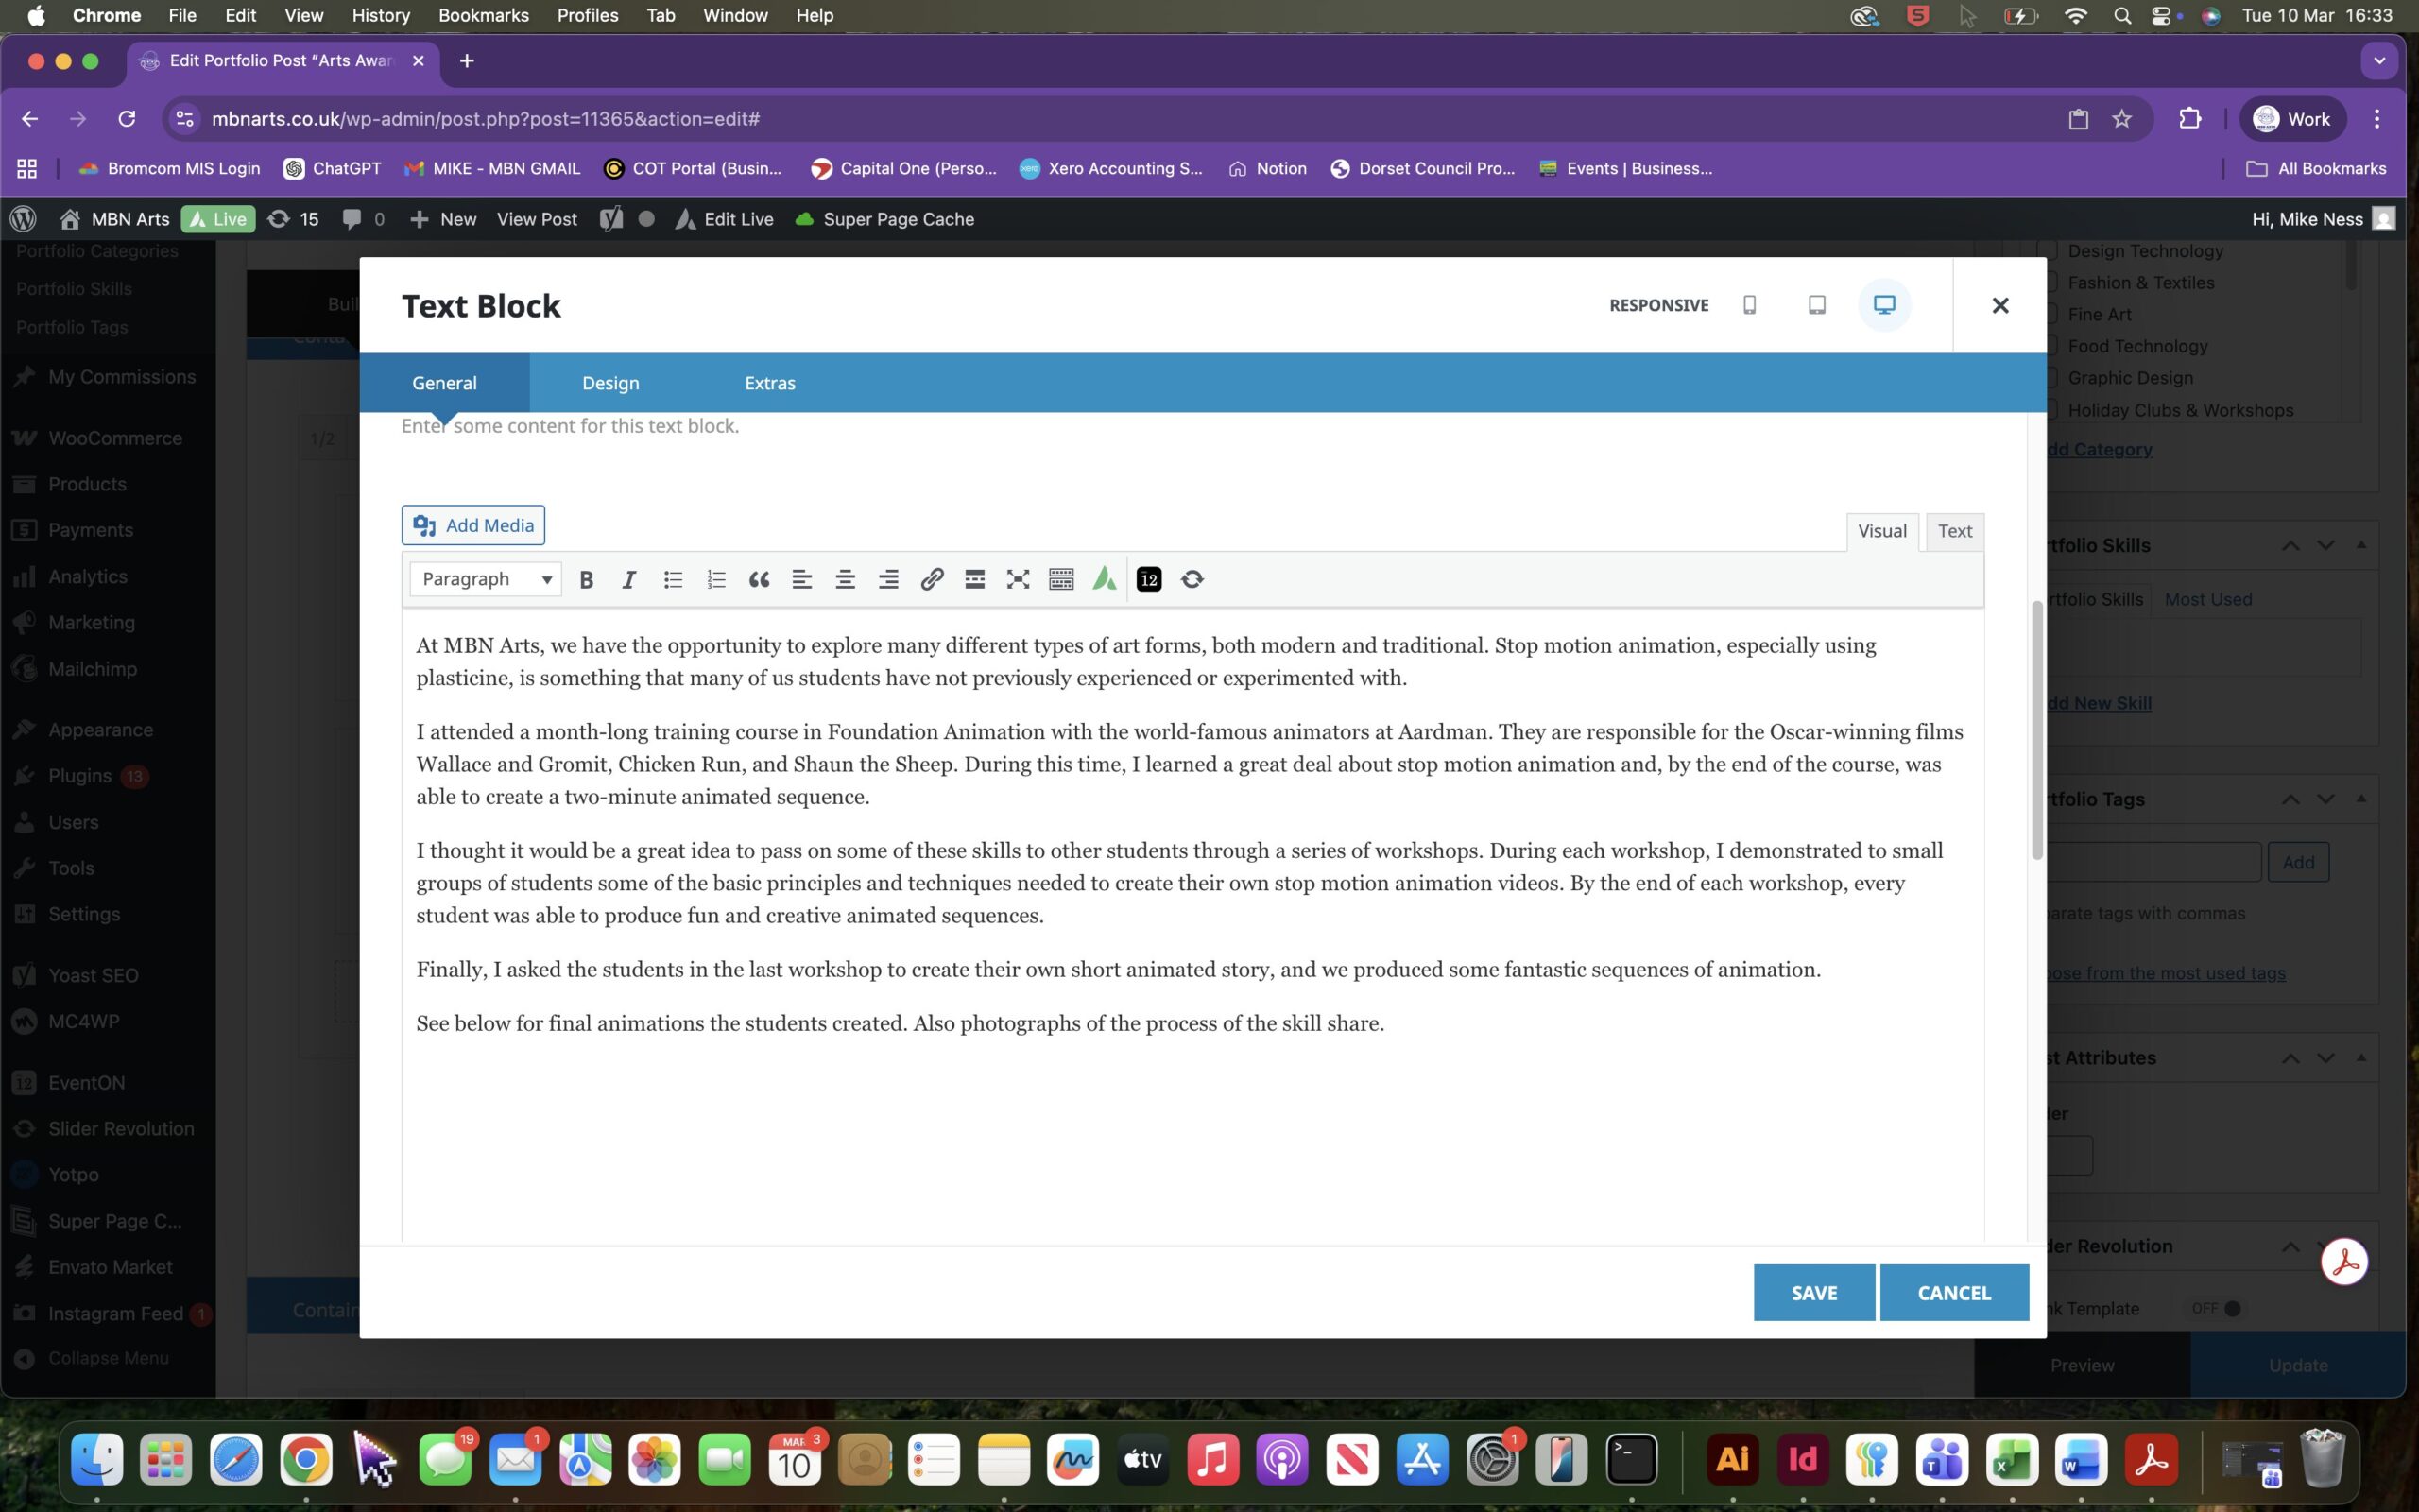Screen dimensions: 2419x1512
Task: Align text center
Action: pos(845,579)
